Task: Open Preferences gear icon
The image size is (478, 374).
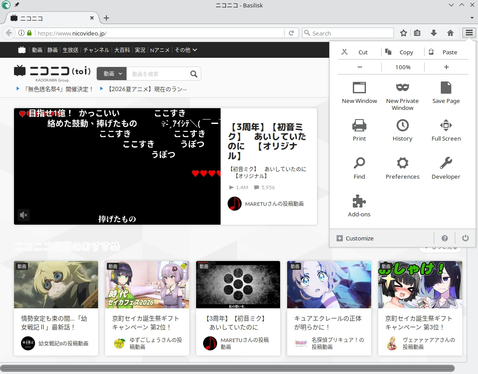Action: click(x=402, y=168)
